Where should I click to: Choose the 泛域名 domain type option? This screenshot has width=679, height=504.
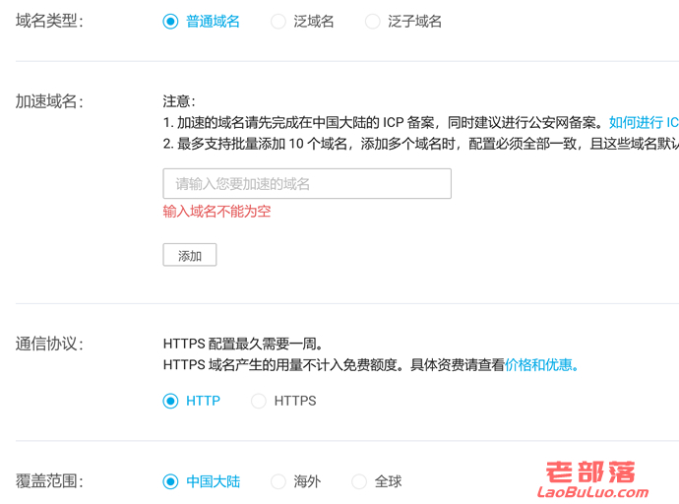click(278, 22)
